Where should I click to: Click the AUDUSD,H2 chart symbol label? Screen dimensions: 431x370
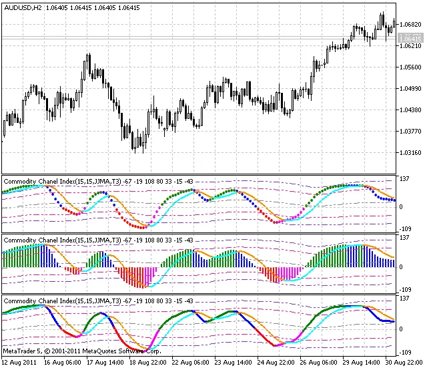23,9
